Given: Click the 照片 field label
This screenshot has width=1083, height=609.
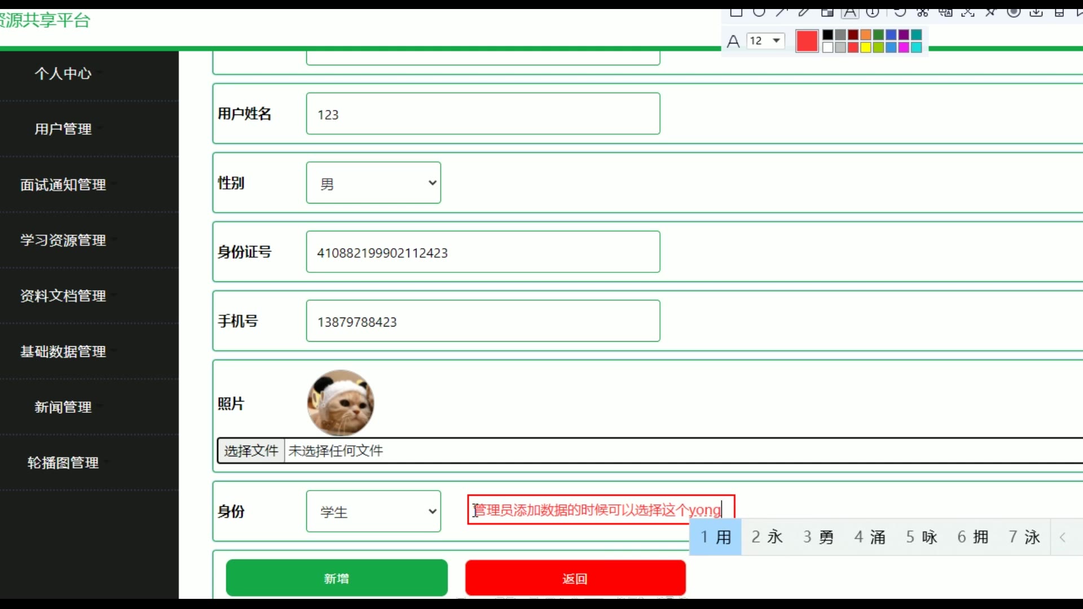Looking at the screenshot, I should point(231,404).
